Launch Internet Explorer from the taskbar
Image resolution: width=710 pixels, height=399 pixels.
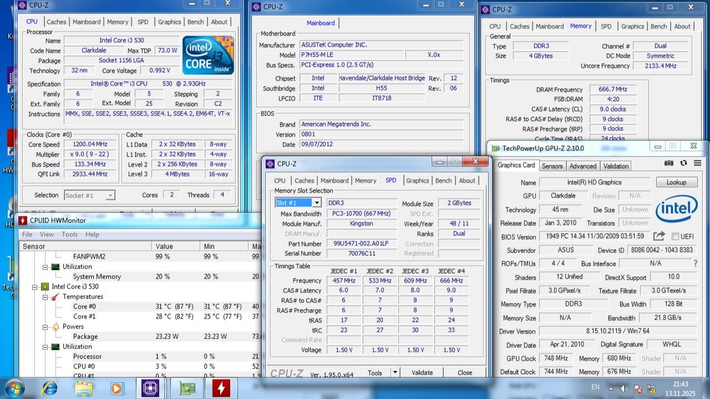pos(50,388)
